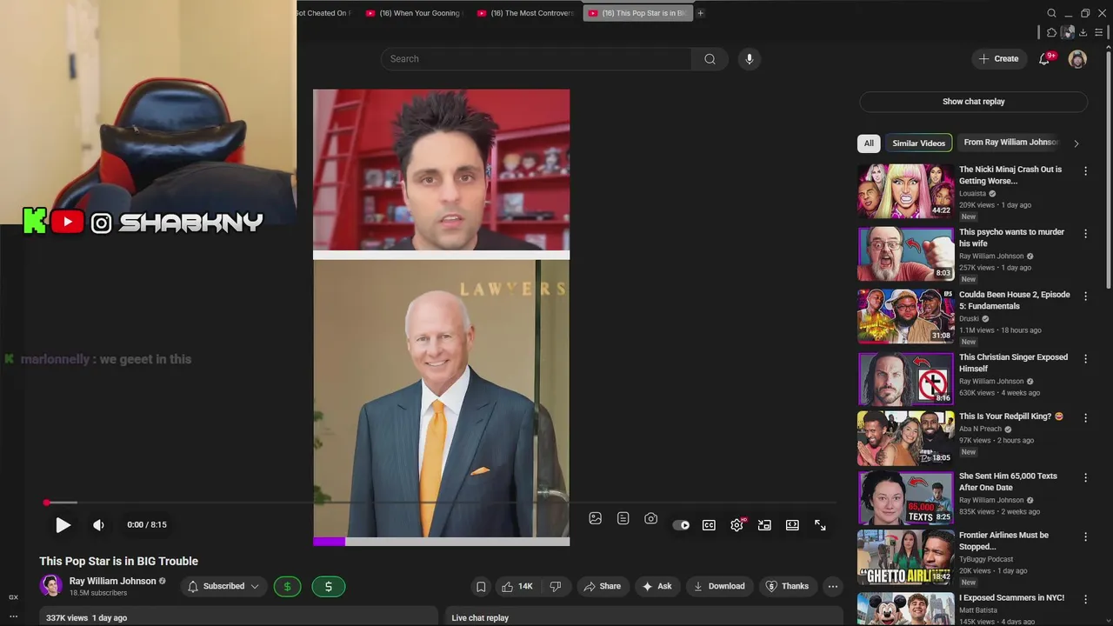Open options for 'This Christian Singer Exposed' video

click(1085, 359)
